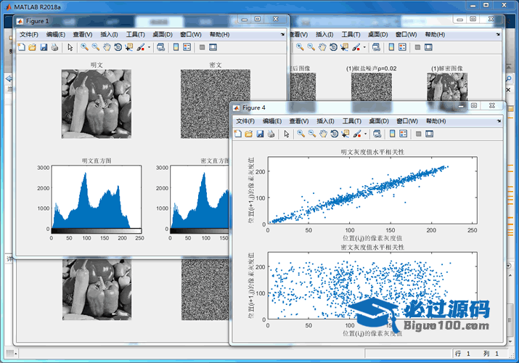Show Plot Tools icon in Figure 1 toolbar

tap(213, 47)
